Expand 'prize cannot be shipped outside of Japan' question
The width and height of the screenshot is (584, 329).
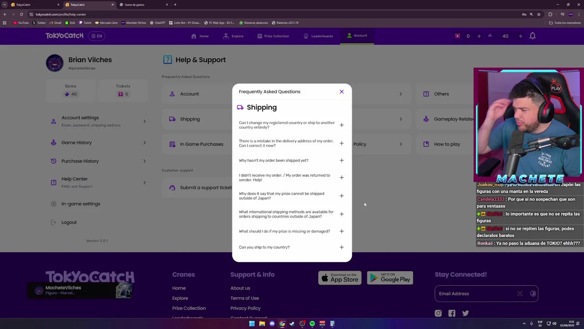pyautogui.click(x=341, y=196)
